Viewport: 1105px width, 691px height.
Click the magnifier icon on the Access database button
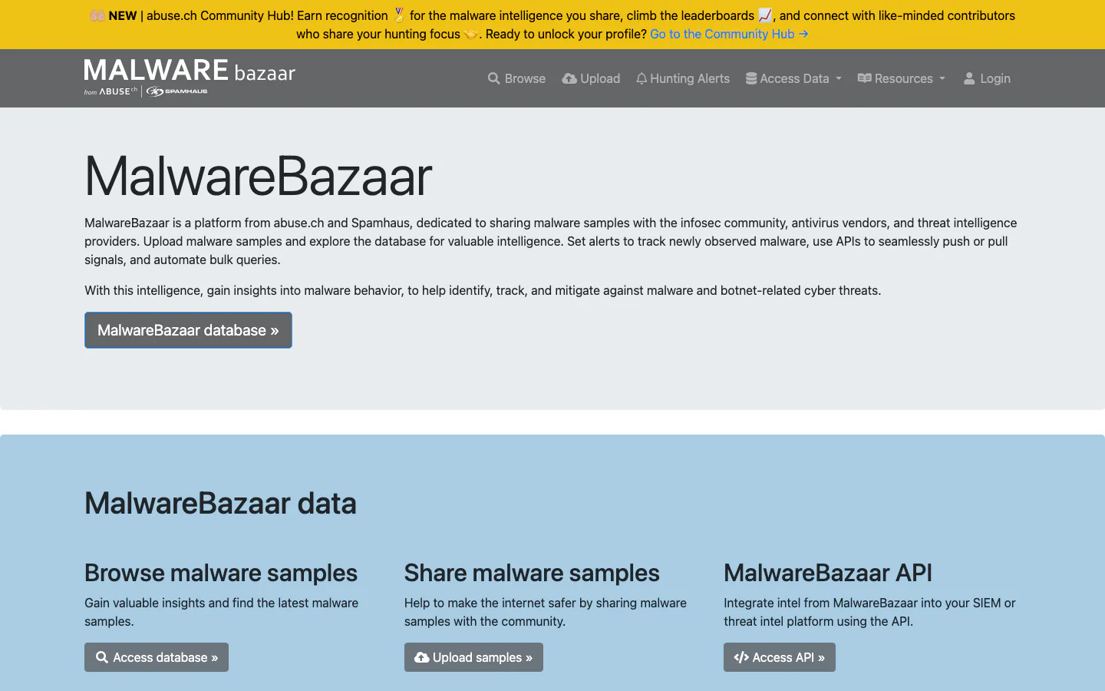[x=101, y=657]
